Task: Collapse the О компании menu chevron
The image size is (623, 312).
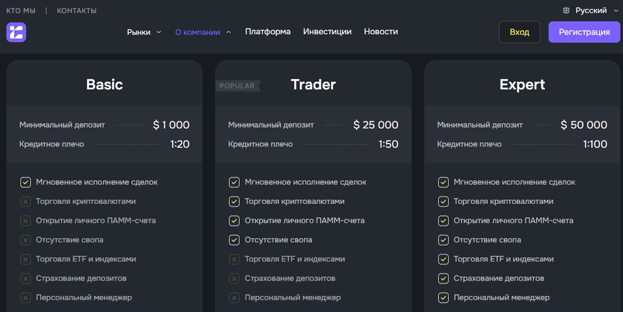Action: (x=229, y=32)
